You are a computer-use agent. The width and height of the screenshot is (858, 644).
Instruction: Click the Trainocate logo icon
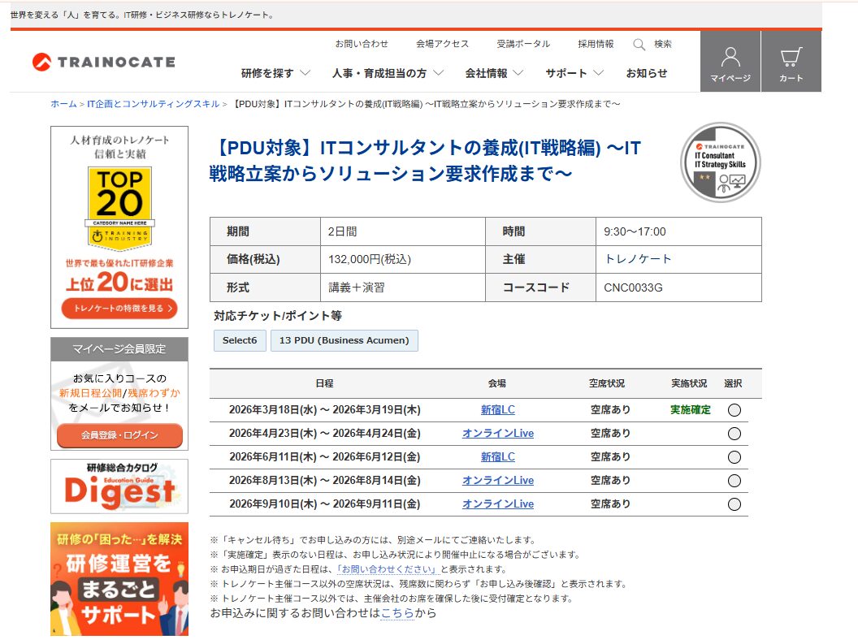[41, 62]
